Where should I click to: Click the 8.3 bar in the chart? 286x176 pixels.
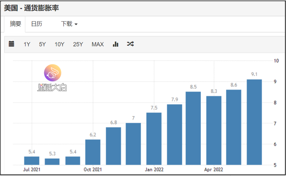click(214, 131)
